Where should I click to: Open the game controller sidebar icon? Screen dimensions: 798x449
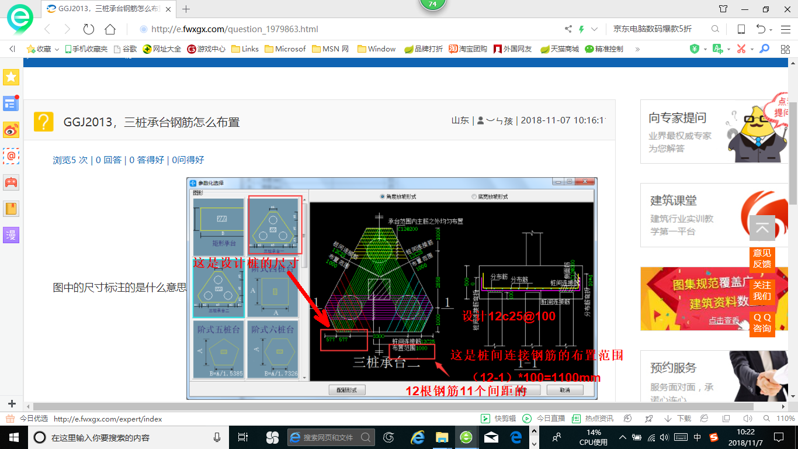click(11, 182)
